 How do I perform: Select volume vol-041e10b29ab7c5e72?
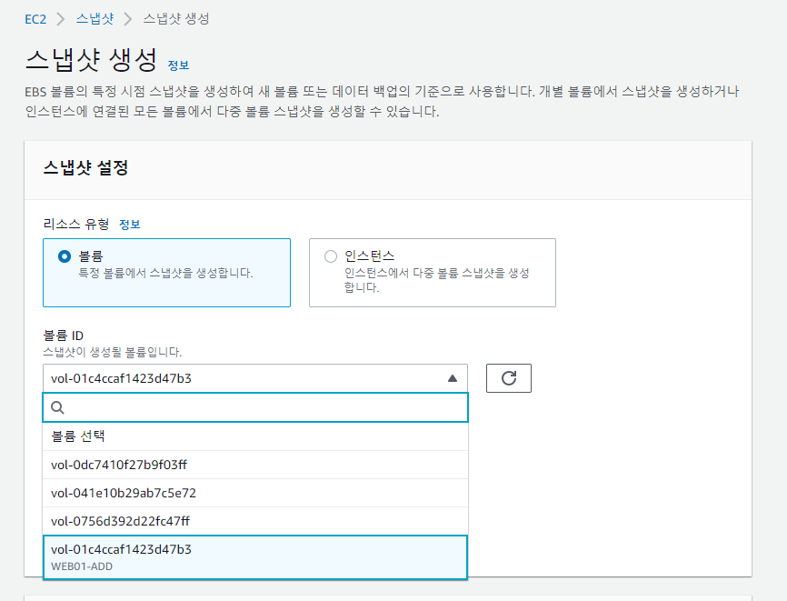pyautogui.click(x=255, y=493)
